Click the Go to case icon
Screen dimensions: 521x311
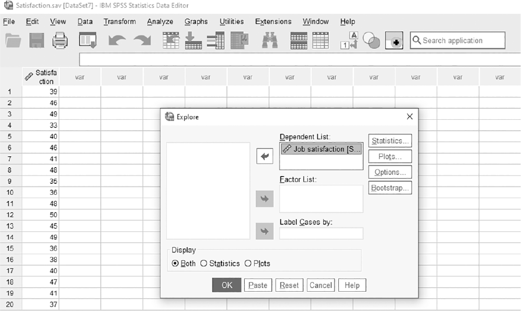171,41
